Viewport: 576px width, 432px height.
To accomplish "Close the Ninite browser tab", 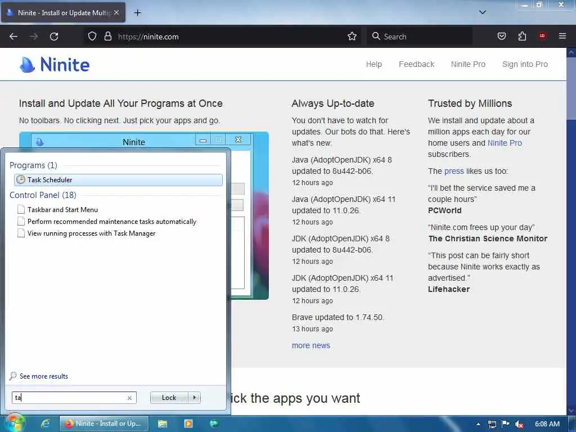I will [116, 12].
